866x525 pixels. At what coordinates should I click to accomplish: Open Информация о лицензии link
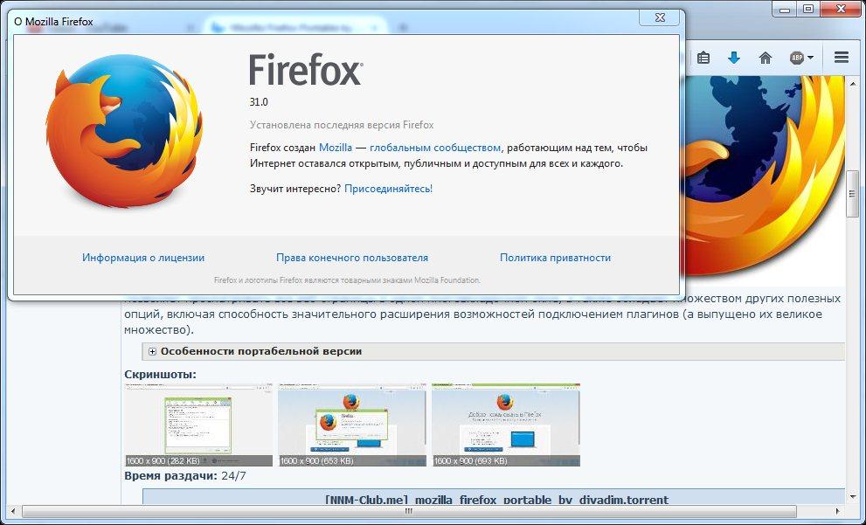pos(143,257)
